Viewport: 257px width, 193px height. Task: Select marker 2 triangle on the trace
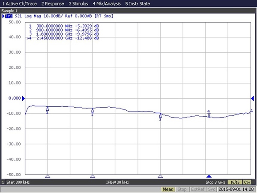pyautogui.click(x=93, y=110)
